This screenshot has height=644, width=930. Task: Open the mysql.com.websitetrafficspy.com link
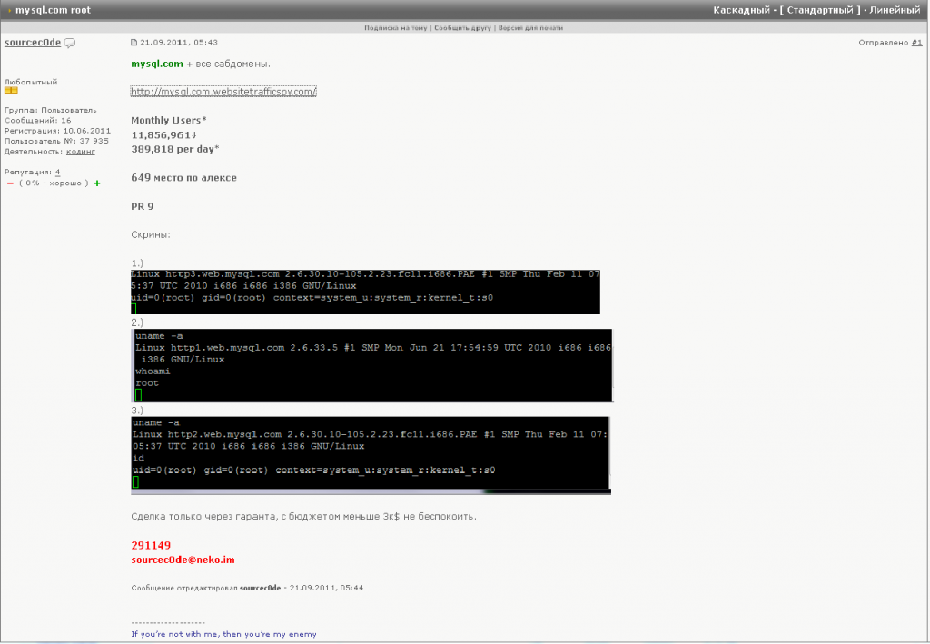pyautogui.click(x=223, y=91)
